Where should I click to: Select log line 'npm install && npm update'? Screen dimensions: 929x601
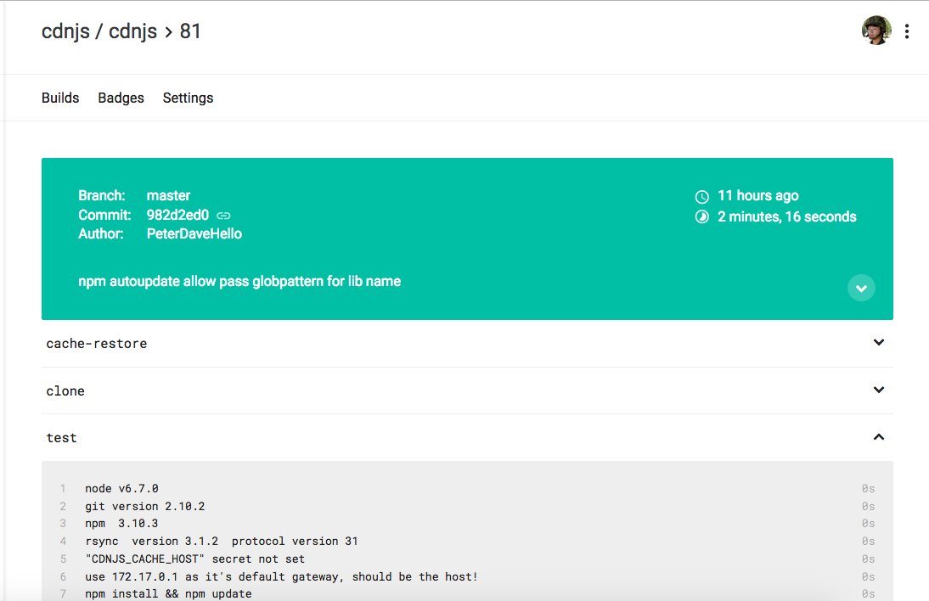(x=168, y=593)
